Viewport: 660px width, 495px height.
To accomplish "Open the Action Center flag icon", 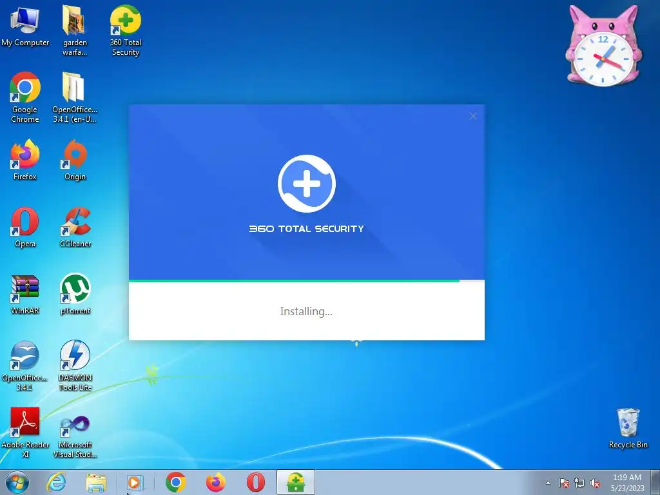I will pyautogui.click(x=563, y=483).
